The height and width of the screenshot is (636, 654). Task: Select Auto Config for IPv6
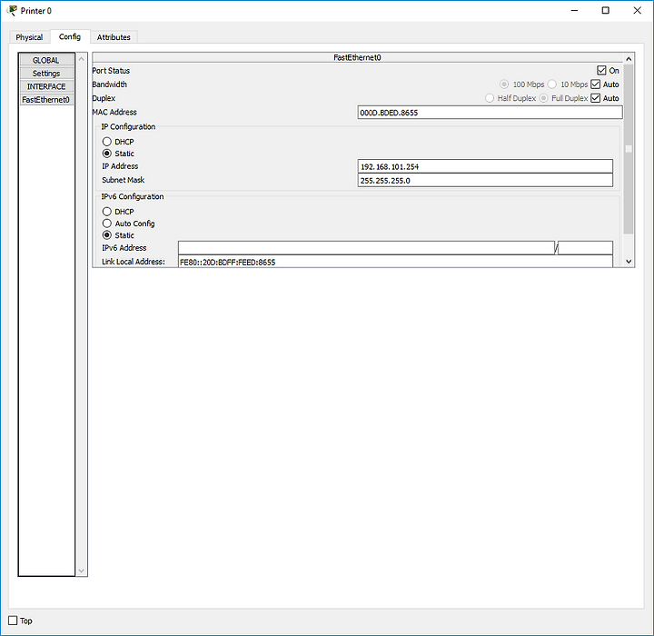(107, 224)
